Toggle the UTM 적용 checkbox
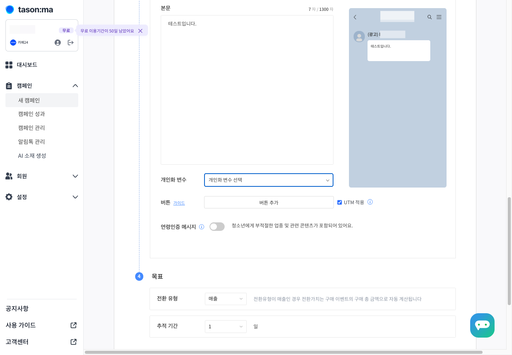 (340, 202)
